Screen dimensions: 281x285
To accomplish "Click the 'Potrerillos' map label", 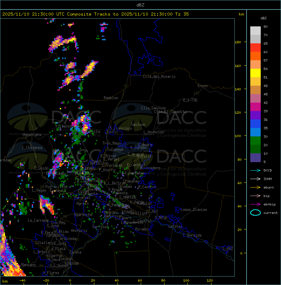I will pos(56,187).
